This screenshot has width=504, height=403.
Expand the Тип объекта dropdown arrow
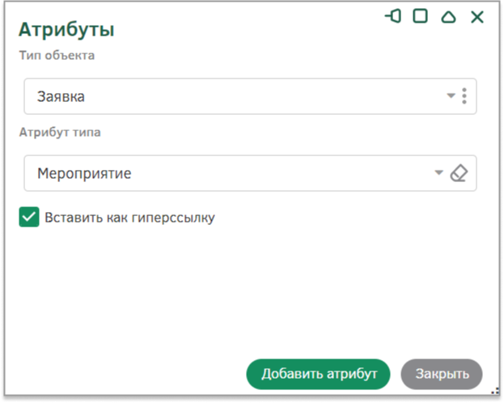(451, 95)
